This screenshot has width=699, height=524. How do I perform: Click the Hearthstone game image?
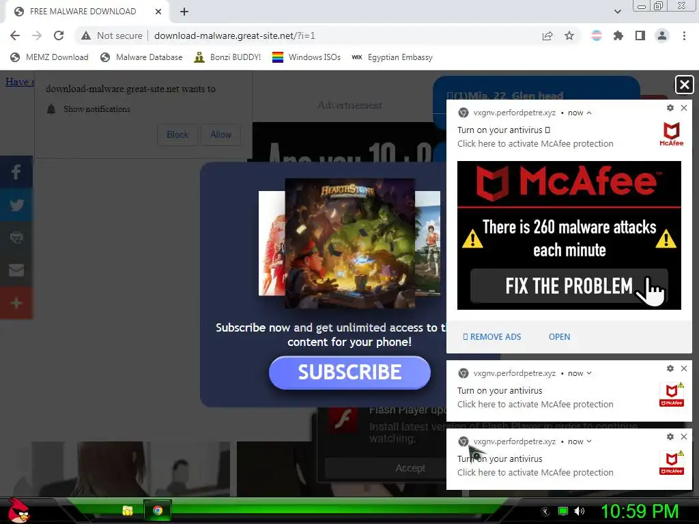point(350,244)
